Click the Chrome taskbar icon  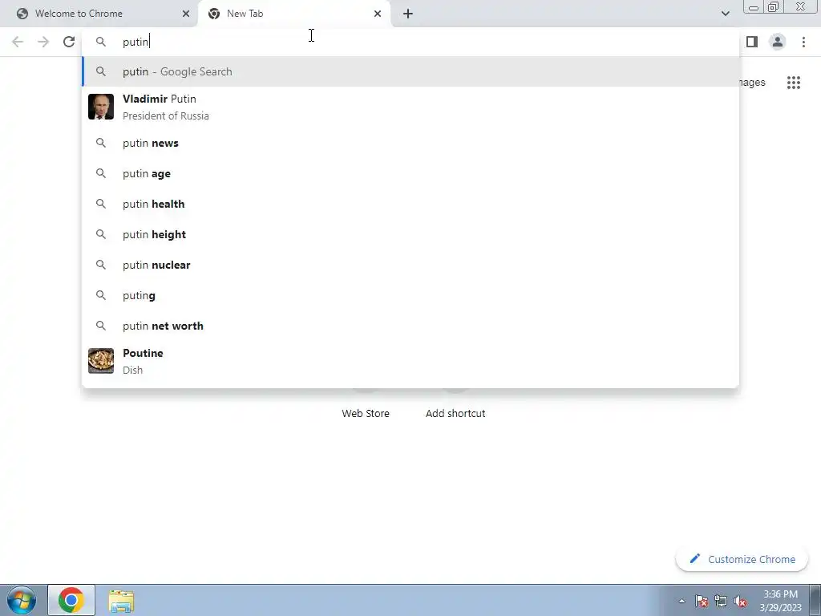click(x=71, y=600)
